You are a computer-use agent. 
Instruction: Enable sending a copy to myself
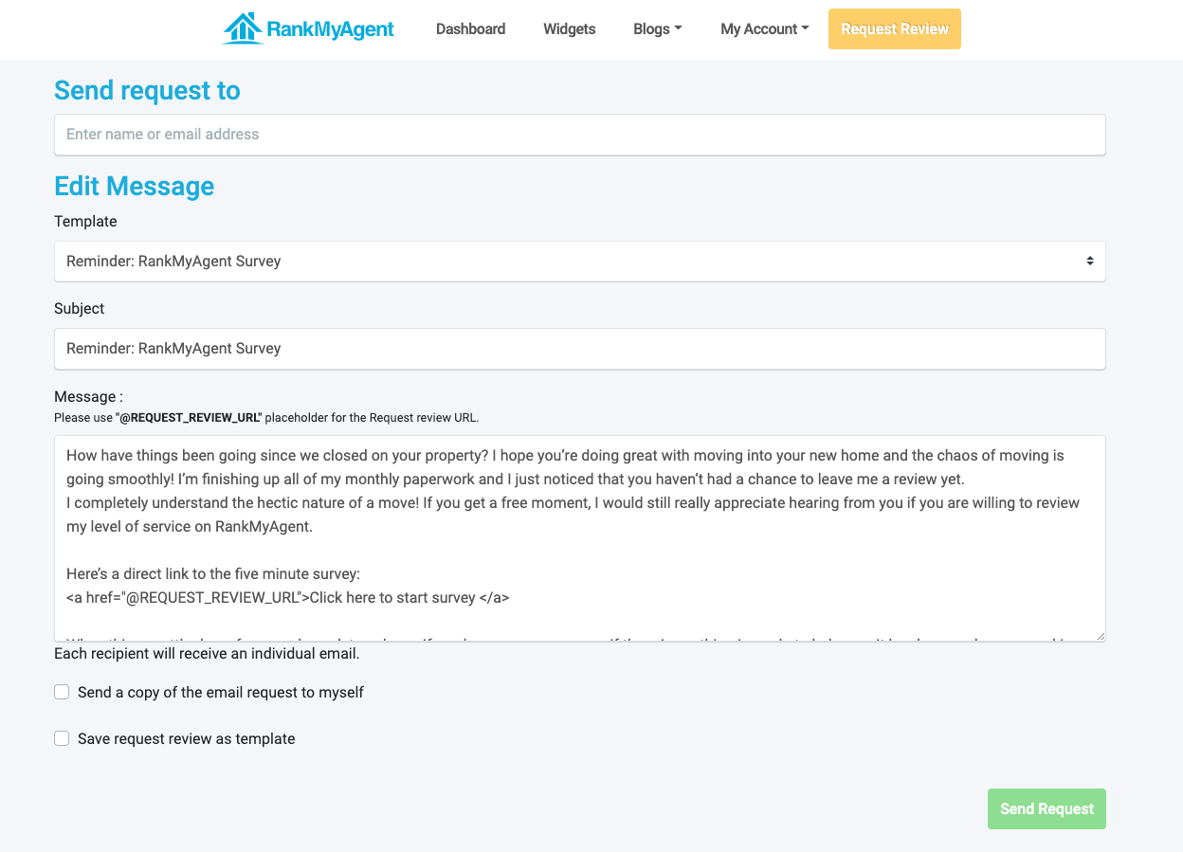[x=62, y=693]
